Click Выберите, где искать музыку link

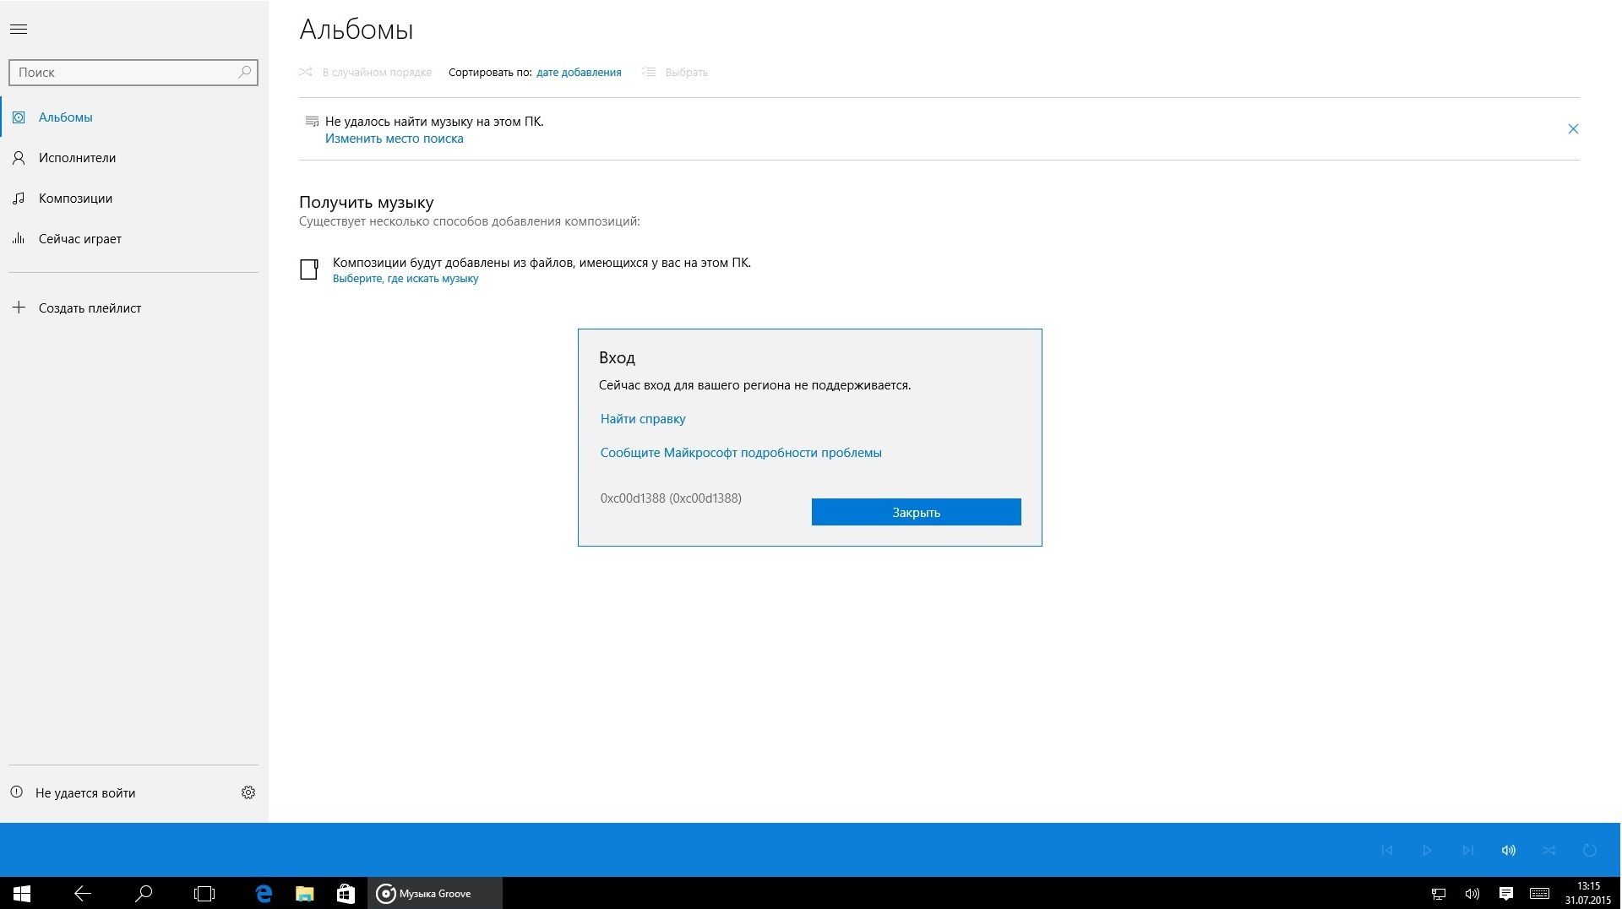pos(405,279)
